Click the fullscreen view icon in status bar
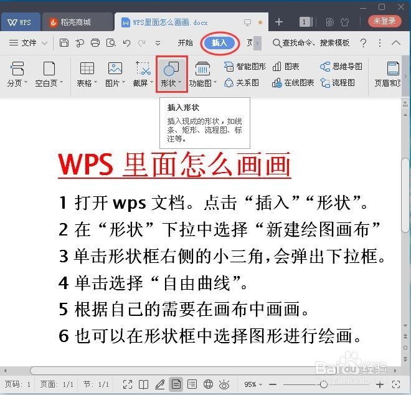Image resolution: width=411 pixels, height=395 pixels. pyautogui.click(x=128, y=384)
